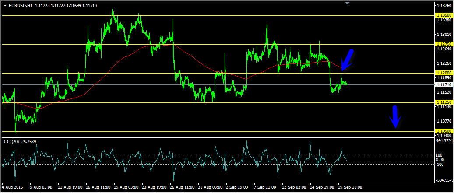
Task: Click the 1.12750 yellow price label
Action: (x=443, y=44)
